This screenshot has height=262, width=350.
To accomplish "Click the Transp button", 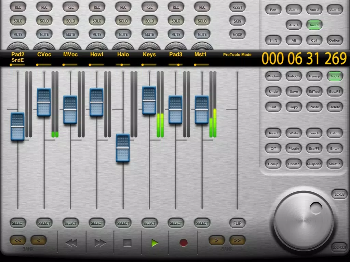I will 314,76.
